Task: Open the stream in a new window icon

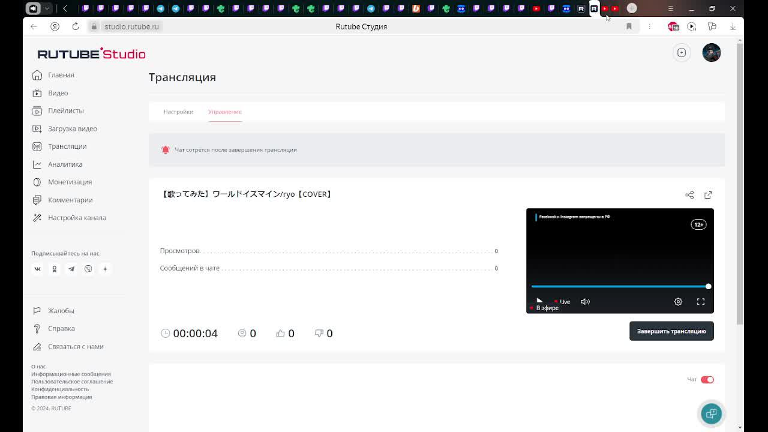Action: 708,195
